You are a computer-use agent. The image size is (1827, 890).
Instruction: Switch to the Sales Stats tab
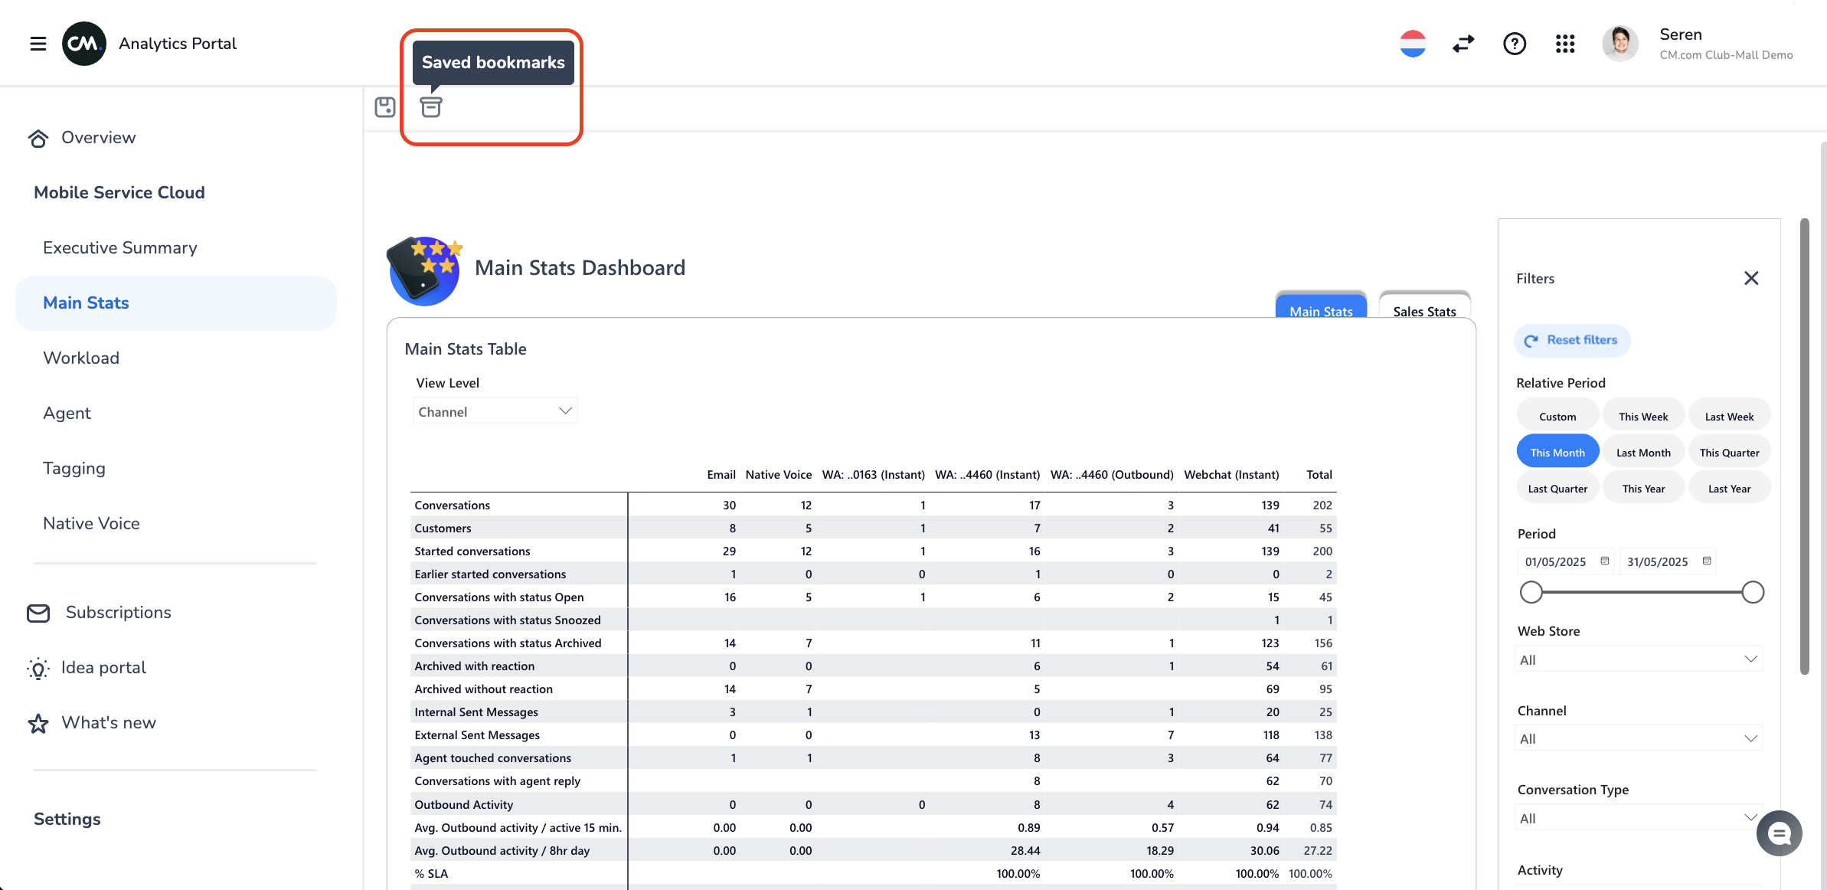click(1423, 311)
